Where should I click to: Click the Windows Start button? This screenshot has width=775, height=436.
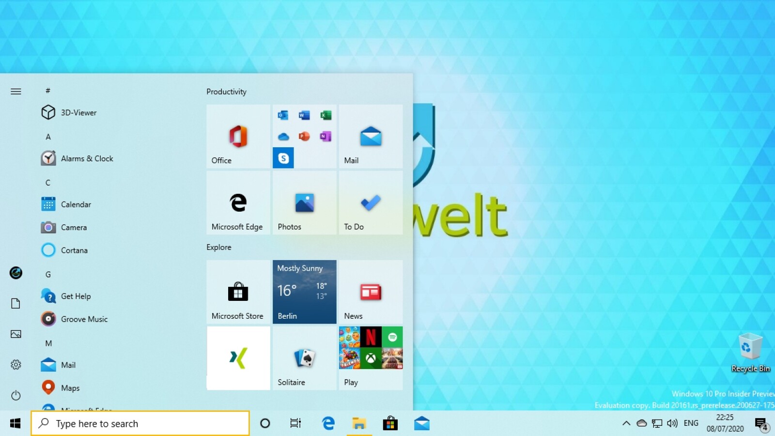(x=15, y=423)
